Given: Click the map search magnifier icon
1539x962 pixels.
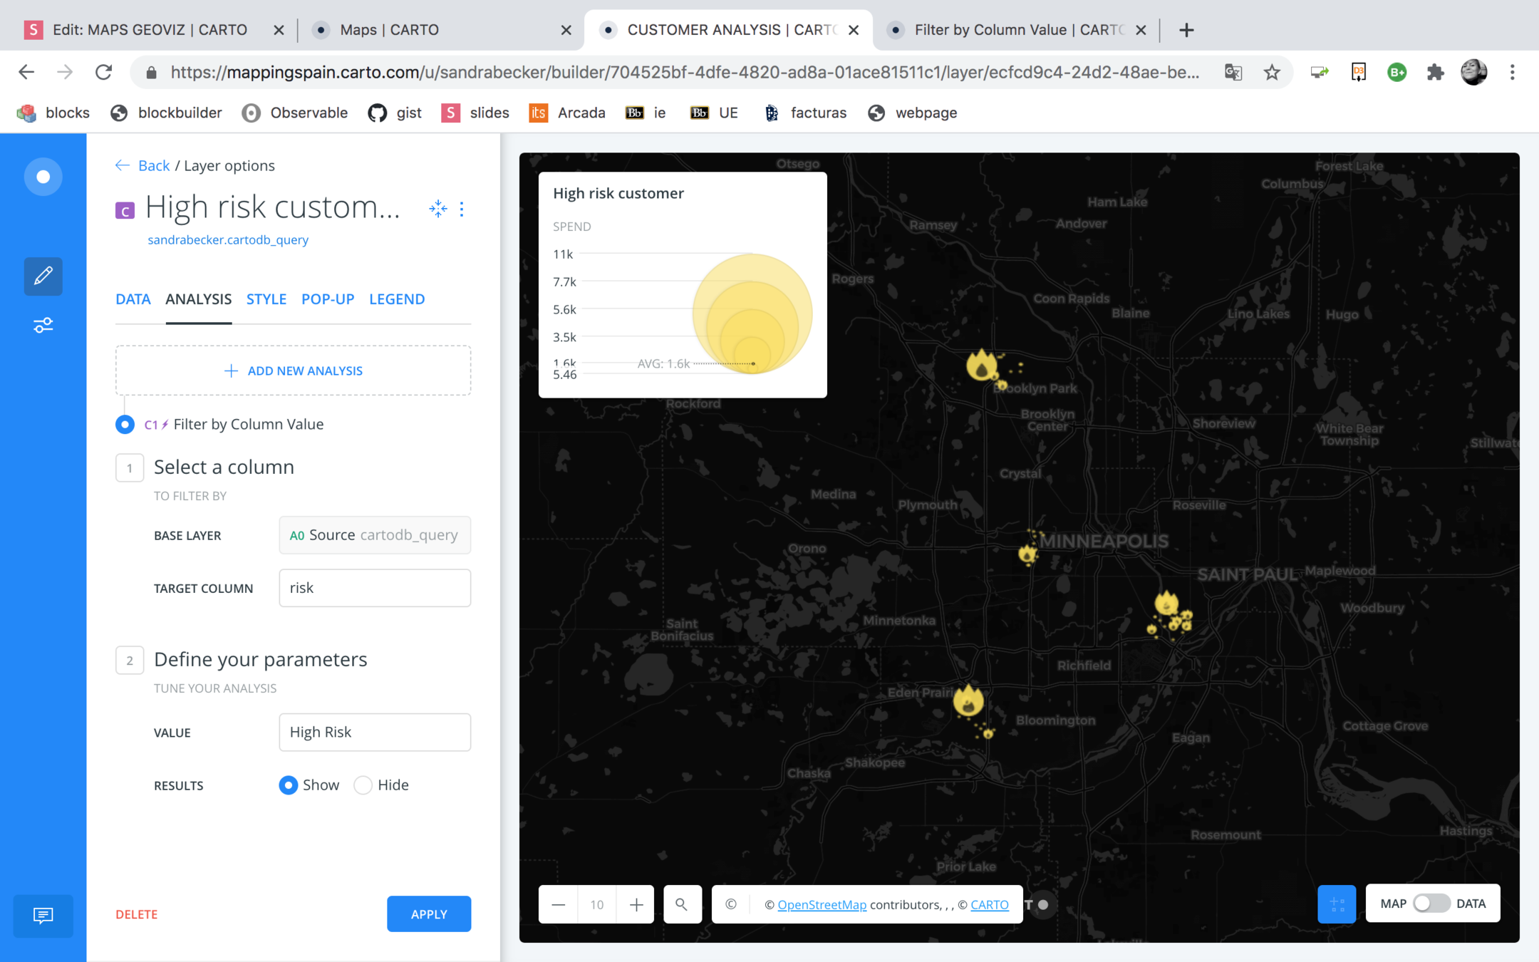Looking at the screenshot, I should 682,904.
